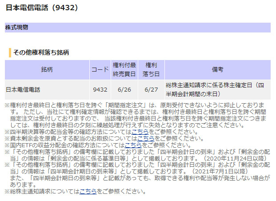Click the note mentioning 2021年7月1日以降
Image resolution: width=276 pixels, height=201 pixels.
(x=138, y=168)
